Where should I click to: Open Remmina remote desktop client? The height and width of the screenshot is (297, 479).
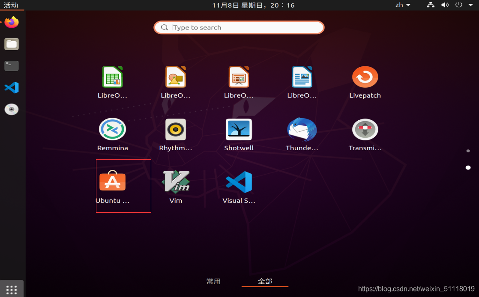(x=112, y=129)
